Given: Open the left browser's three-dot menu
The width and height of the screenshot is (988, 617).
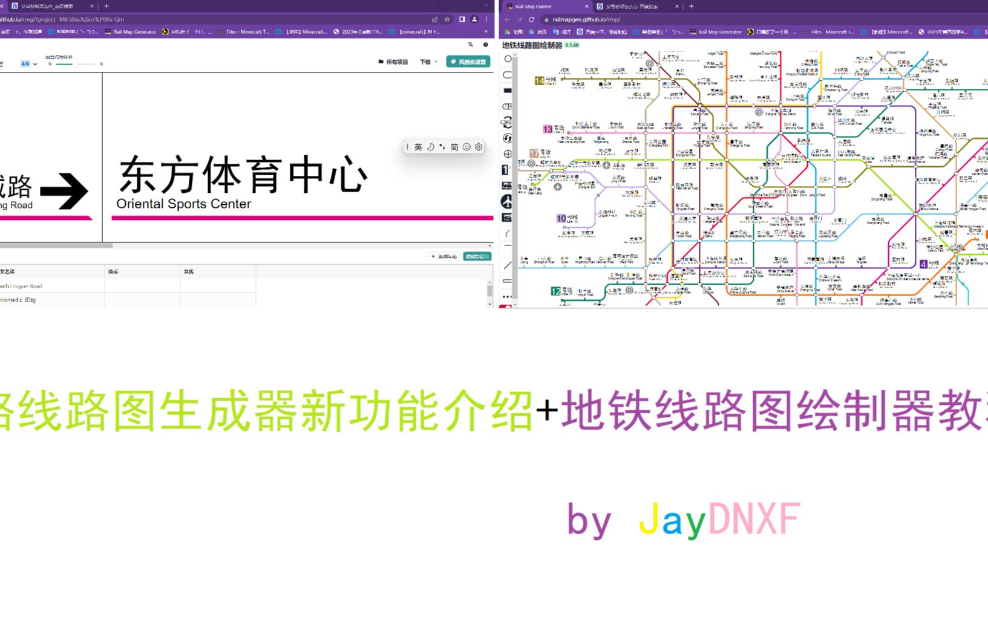Looking at the screenshot, I should pos(486,19).
